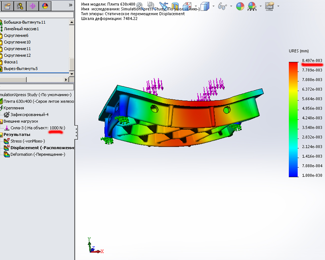Viewport: 325px width, 260px height.
Task: Open the View Settings dropdown arrow
Action: (x=278, y=6)
